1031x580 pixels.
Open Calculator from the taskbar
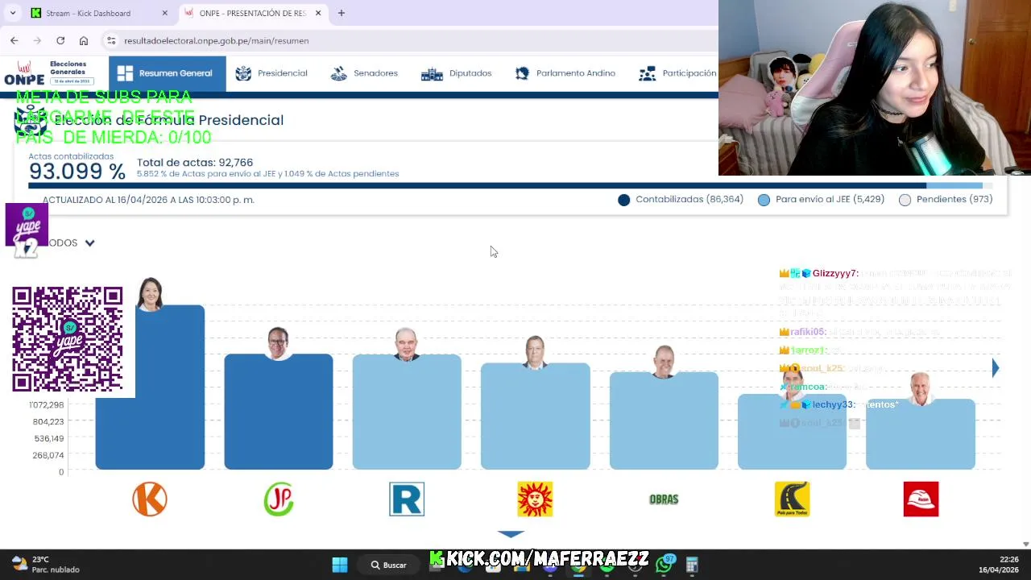(692, 565)
